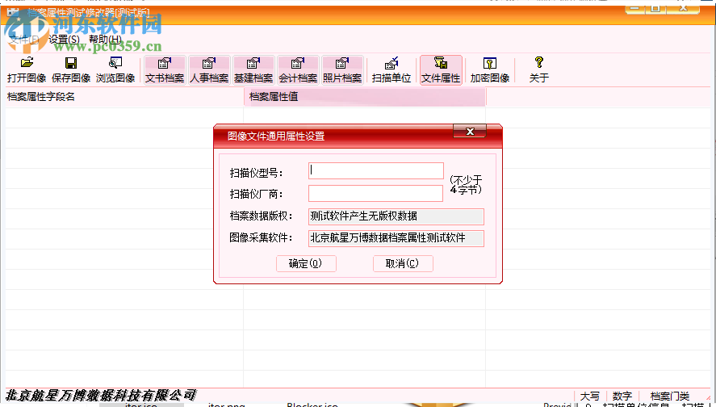Image resolution: width=716 pixels, height=407 pixels.
Task: Open the 帮助(H) menu
Action: tap(105, 40)
